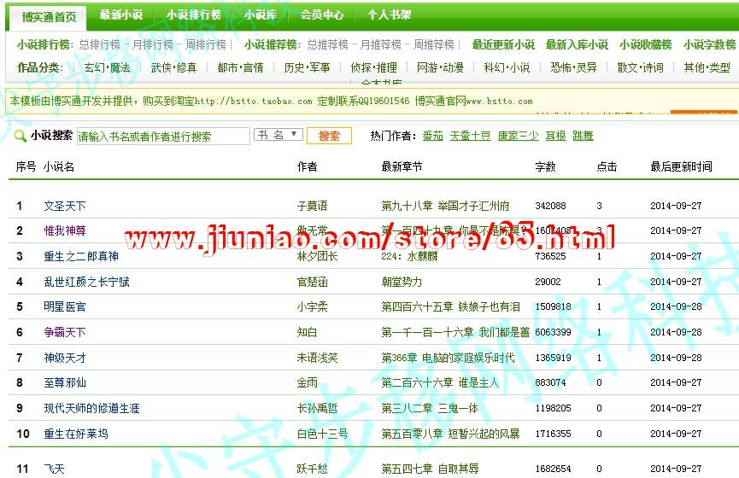Open novel 飞天
This screenshot has width=739, height=478.
(54, 469)
